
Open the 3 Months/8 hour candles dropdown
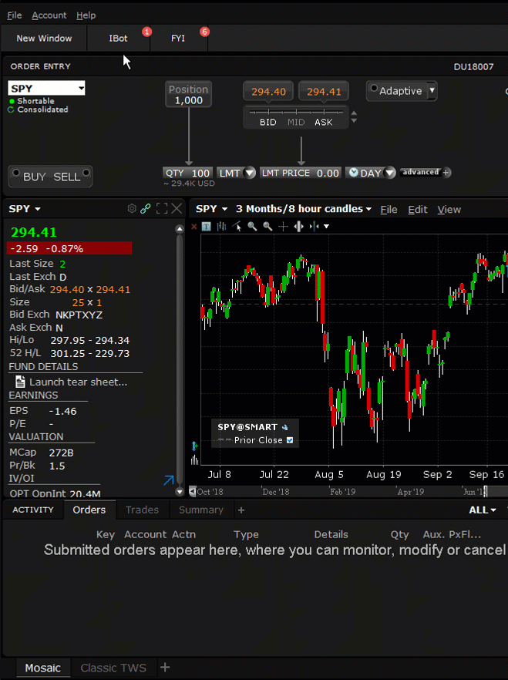(x=303, y=209)
